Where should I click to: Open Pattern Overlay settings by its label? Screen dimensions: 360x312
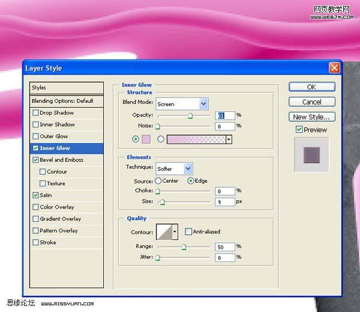pos(59,231)
